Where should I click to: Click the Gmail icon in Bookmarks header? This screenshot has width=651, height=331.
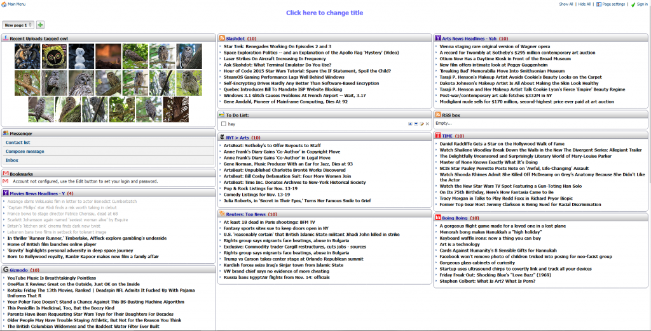pyautogui.click(x=6, y=174)
